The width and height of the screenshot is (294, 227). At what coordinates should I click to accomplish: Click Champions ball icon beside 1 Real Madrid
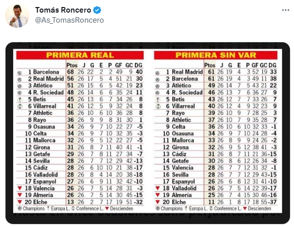point(157,73)
